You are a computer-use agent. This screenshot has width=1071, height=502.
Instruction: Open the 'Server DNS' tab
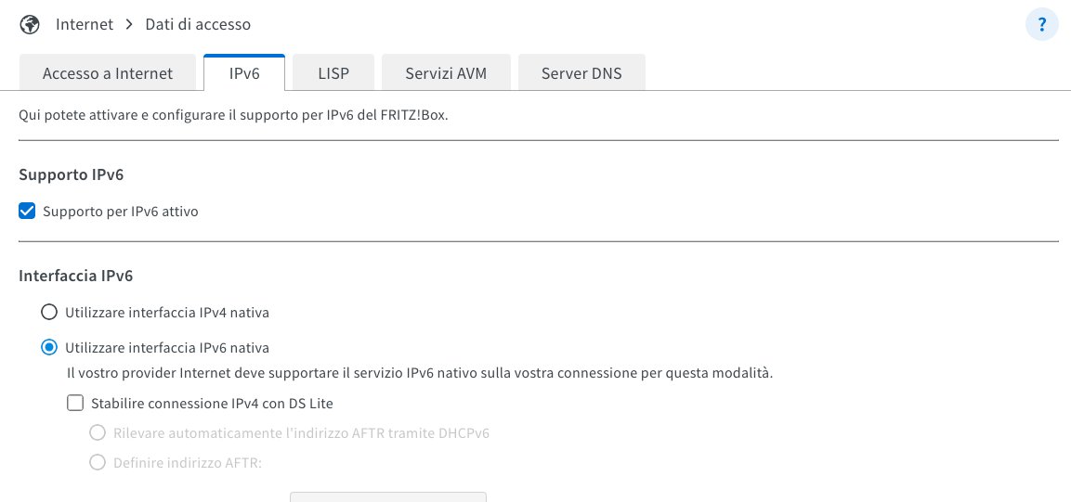tap(581, 73)
